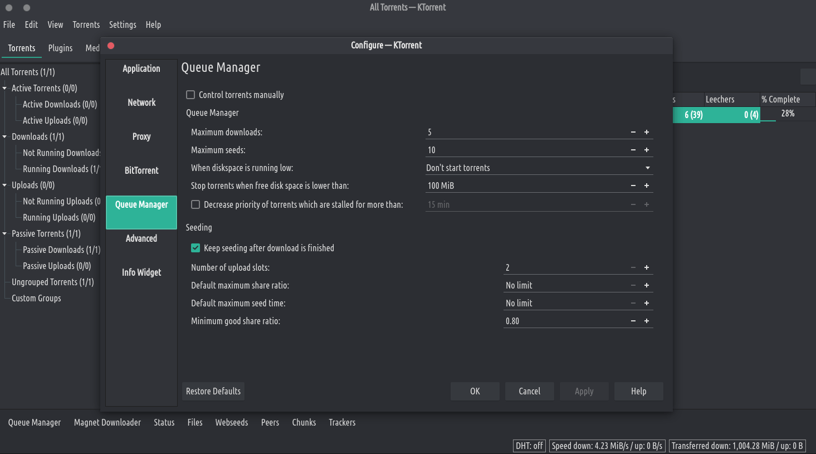Click the 28% torrent progress bar
The width and height of the screenshot is (816, 454).
pyautogui.click(x=788, y=114)
